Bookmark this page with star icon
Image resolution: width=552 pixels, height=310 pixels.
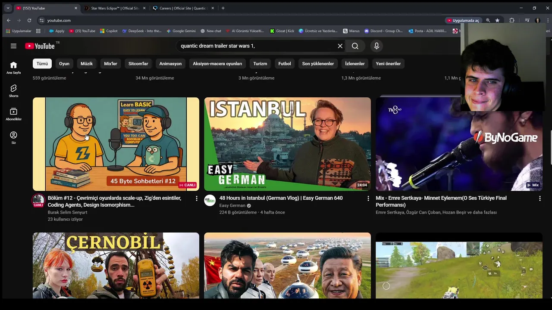(x=497, y=20)
